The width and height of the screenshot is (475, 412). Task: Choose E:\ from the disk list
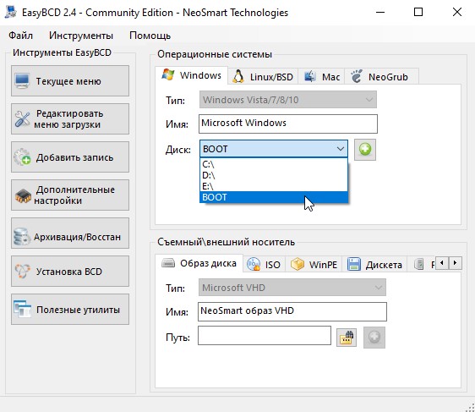(x=274, y=186)
